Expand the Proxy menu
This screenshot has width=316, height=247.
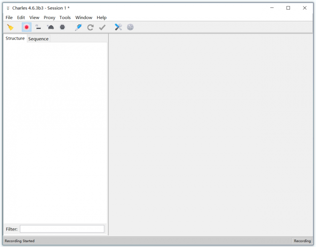49,18
